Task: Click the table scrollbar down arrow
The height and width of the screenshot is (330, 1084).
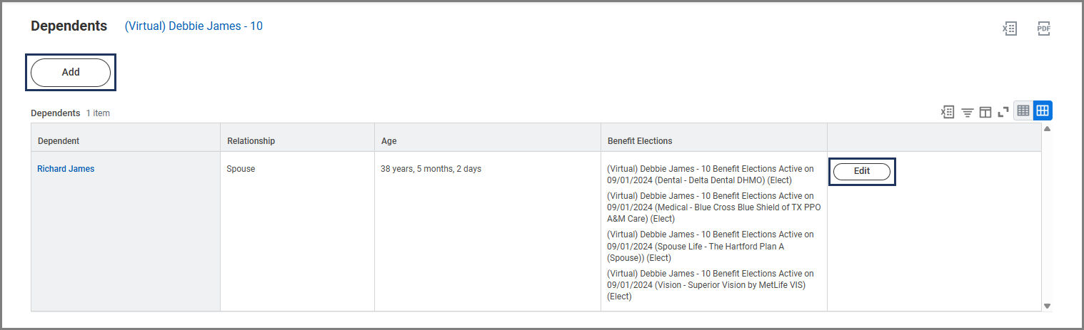Action: pos(1048,306)
